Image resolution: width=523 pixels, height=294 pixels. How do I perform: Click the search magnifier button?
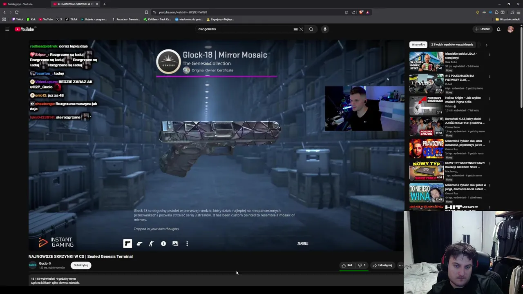point(311,29)
